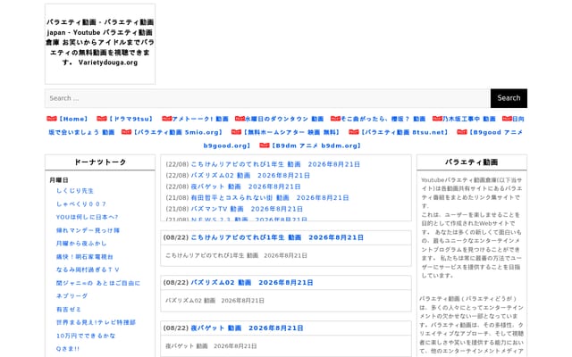The width and height of the screenshot is (572, 357).
Task: Click the Hot badge before 水曜日のダウンタウン 動画
Action: [240, 119]
